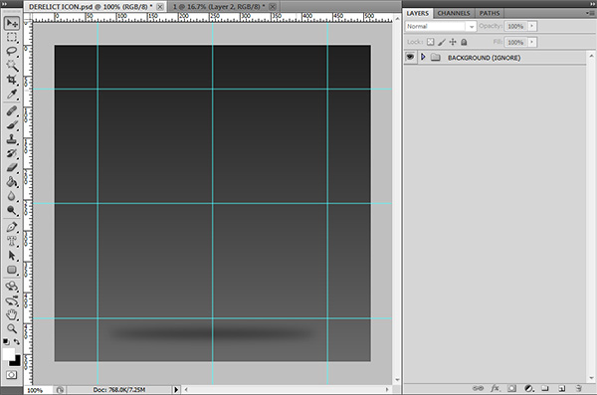Switch to the Paths tab
Image resolution: width=597 pixels, height=395 pixels.
[x=490, y=13]
